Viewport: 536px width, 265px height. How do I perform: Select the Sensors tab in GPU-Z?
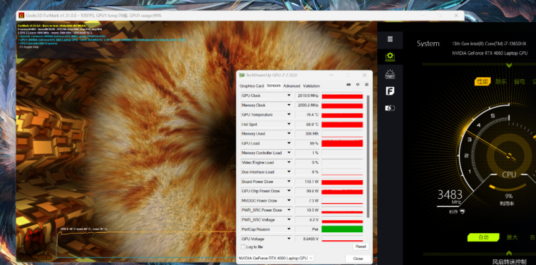pos(274,85)
